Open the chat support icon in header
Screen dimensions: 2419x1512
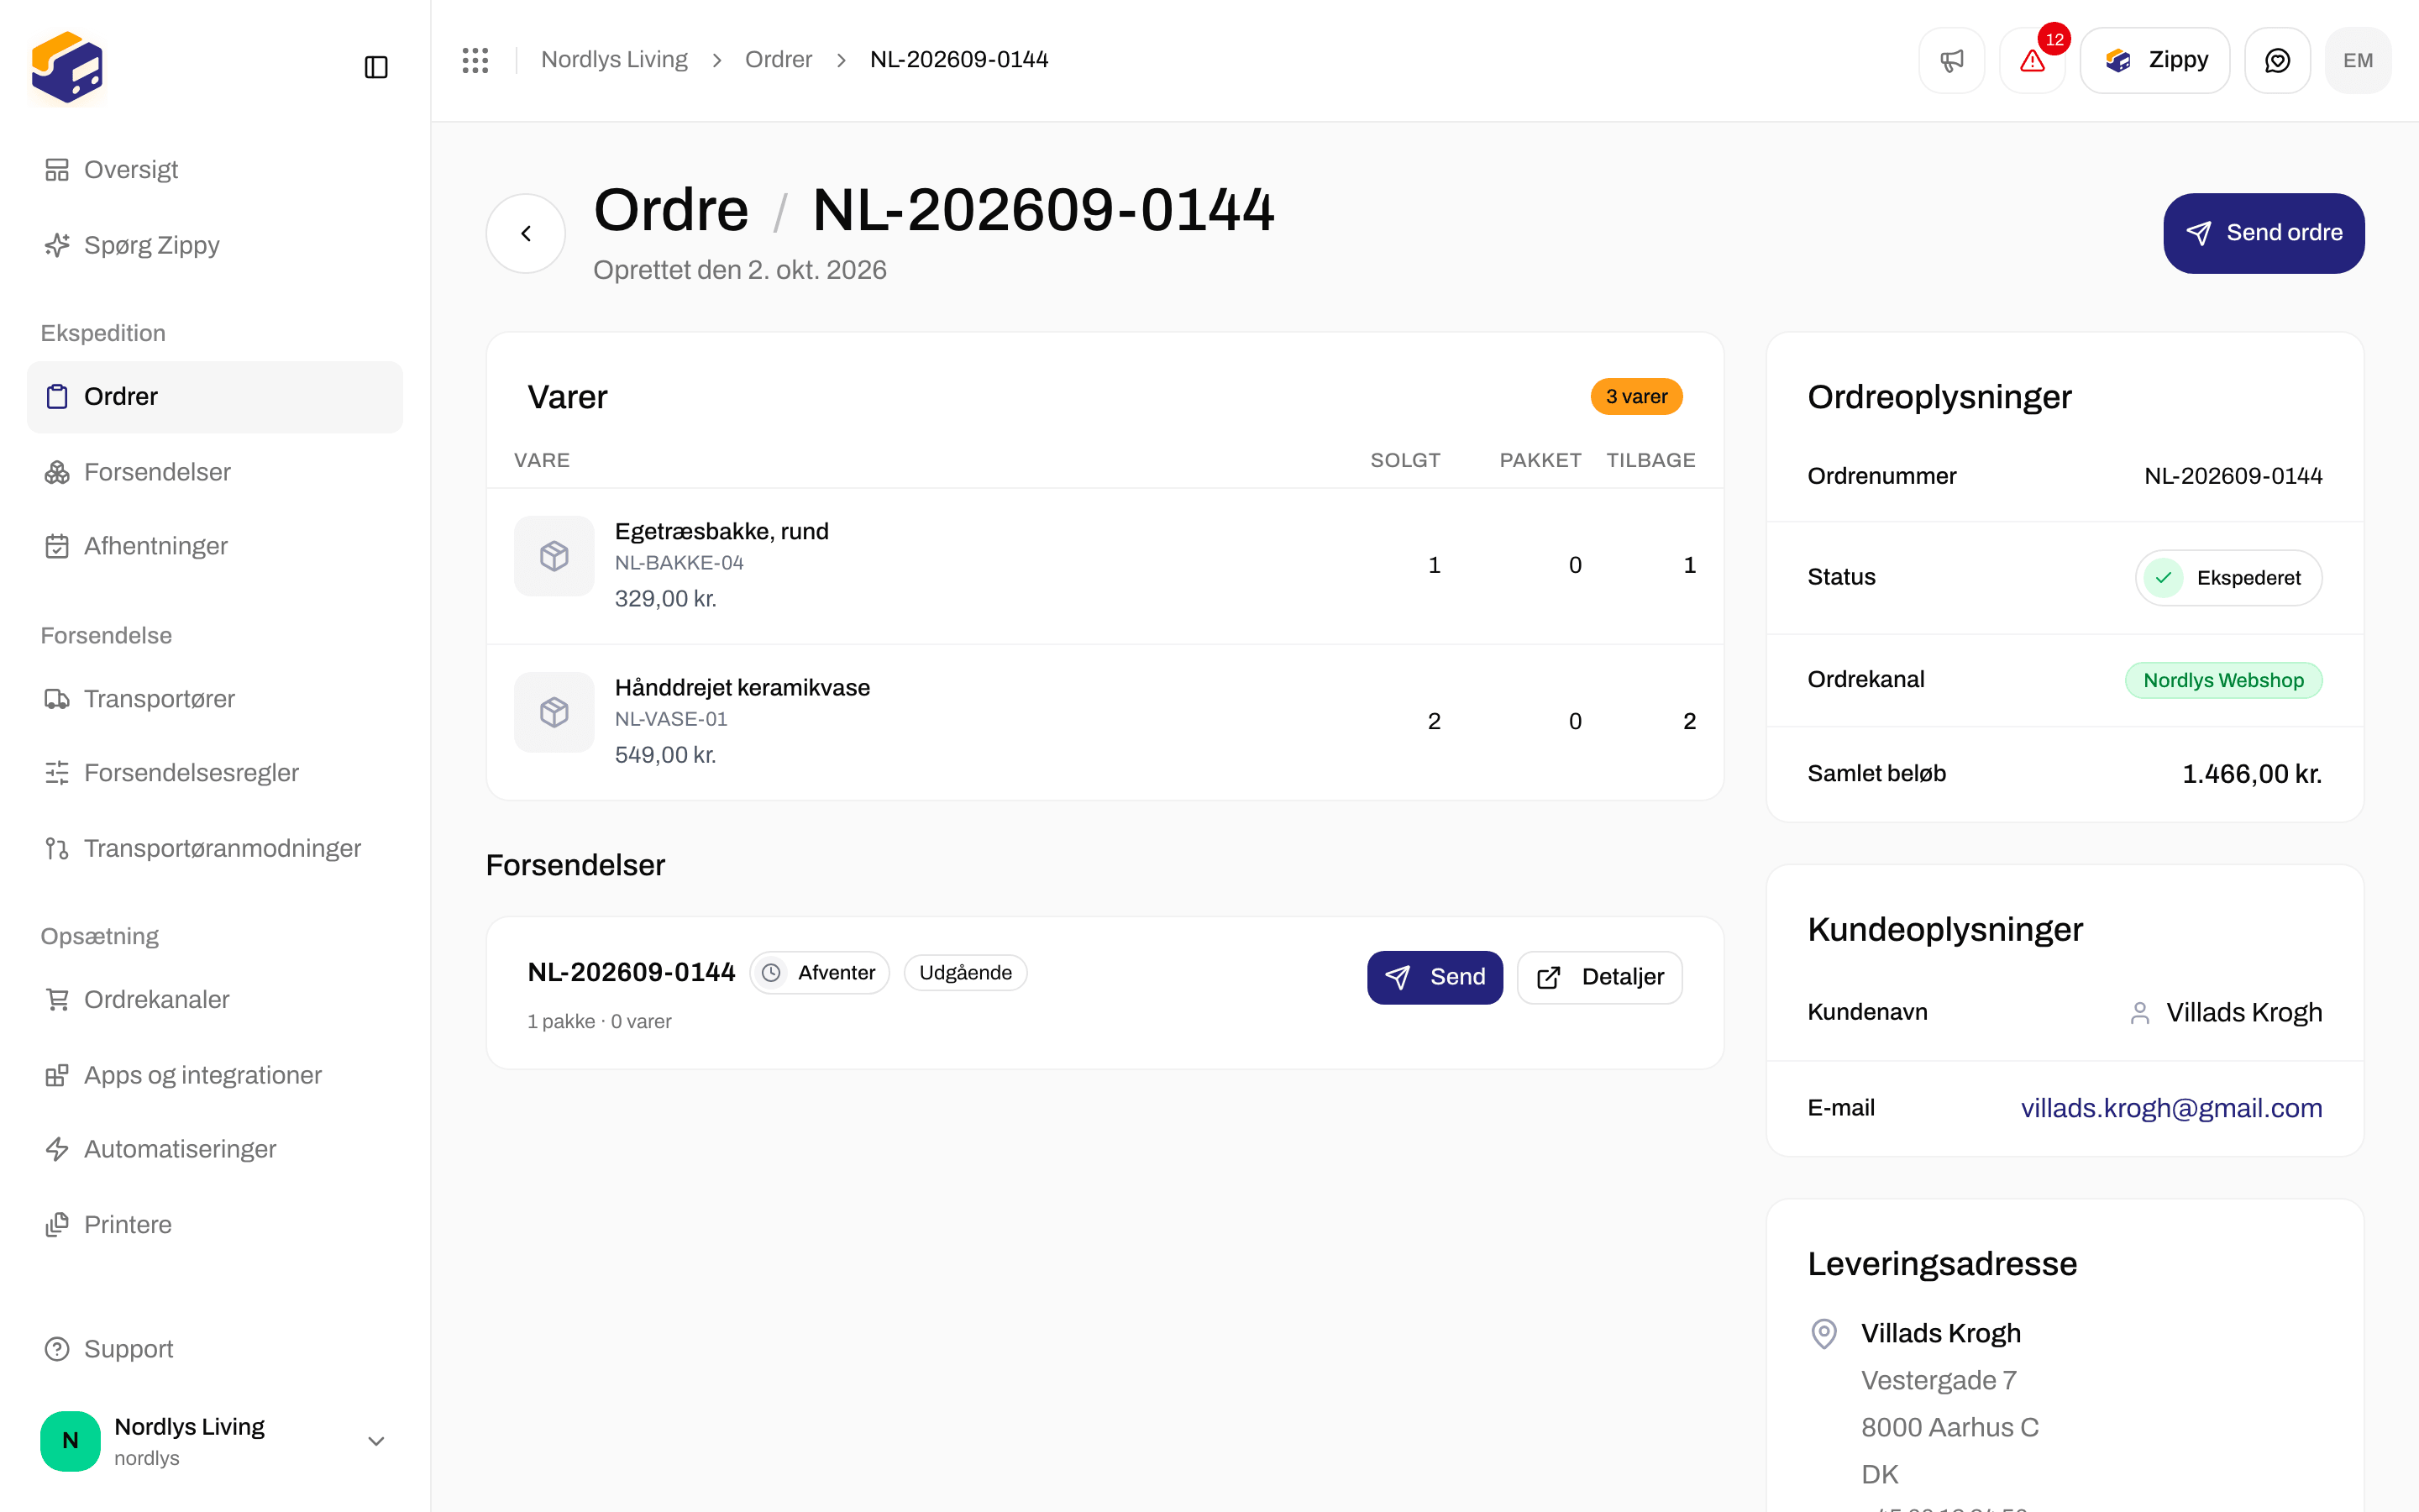click(x=2277, y=61)
